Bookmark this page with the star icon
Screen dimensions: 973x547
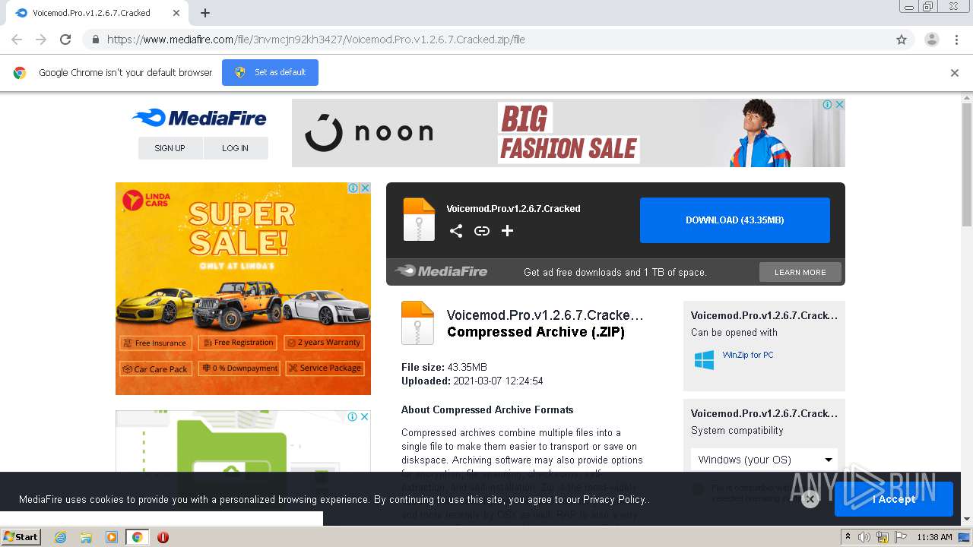coord(902,40)
